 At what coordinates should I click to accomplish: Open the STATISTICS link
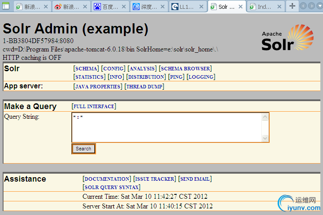click(89, 77)
